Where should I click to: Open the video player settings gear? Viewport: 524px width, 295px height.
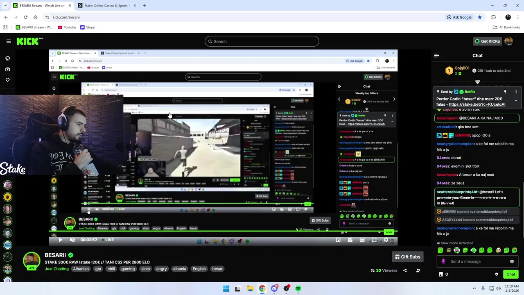click(386, 240)
